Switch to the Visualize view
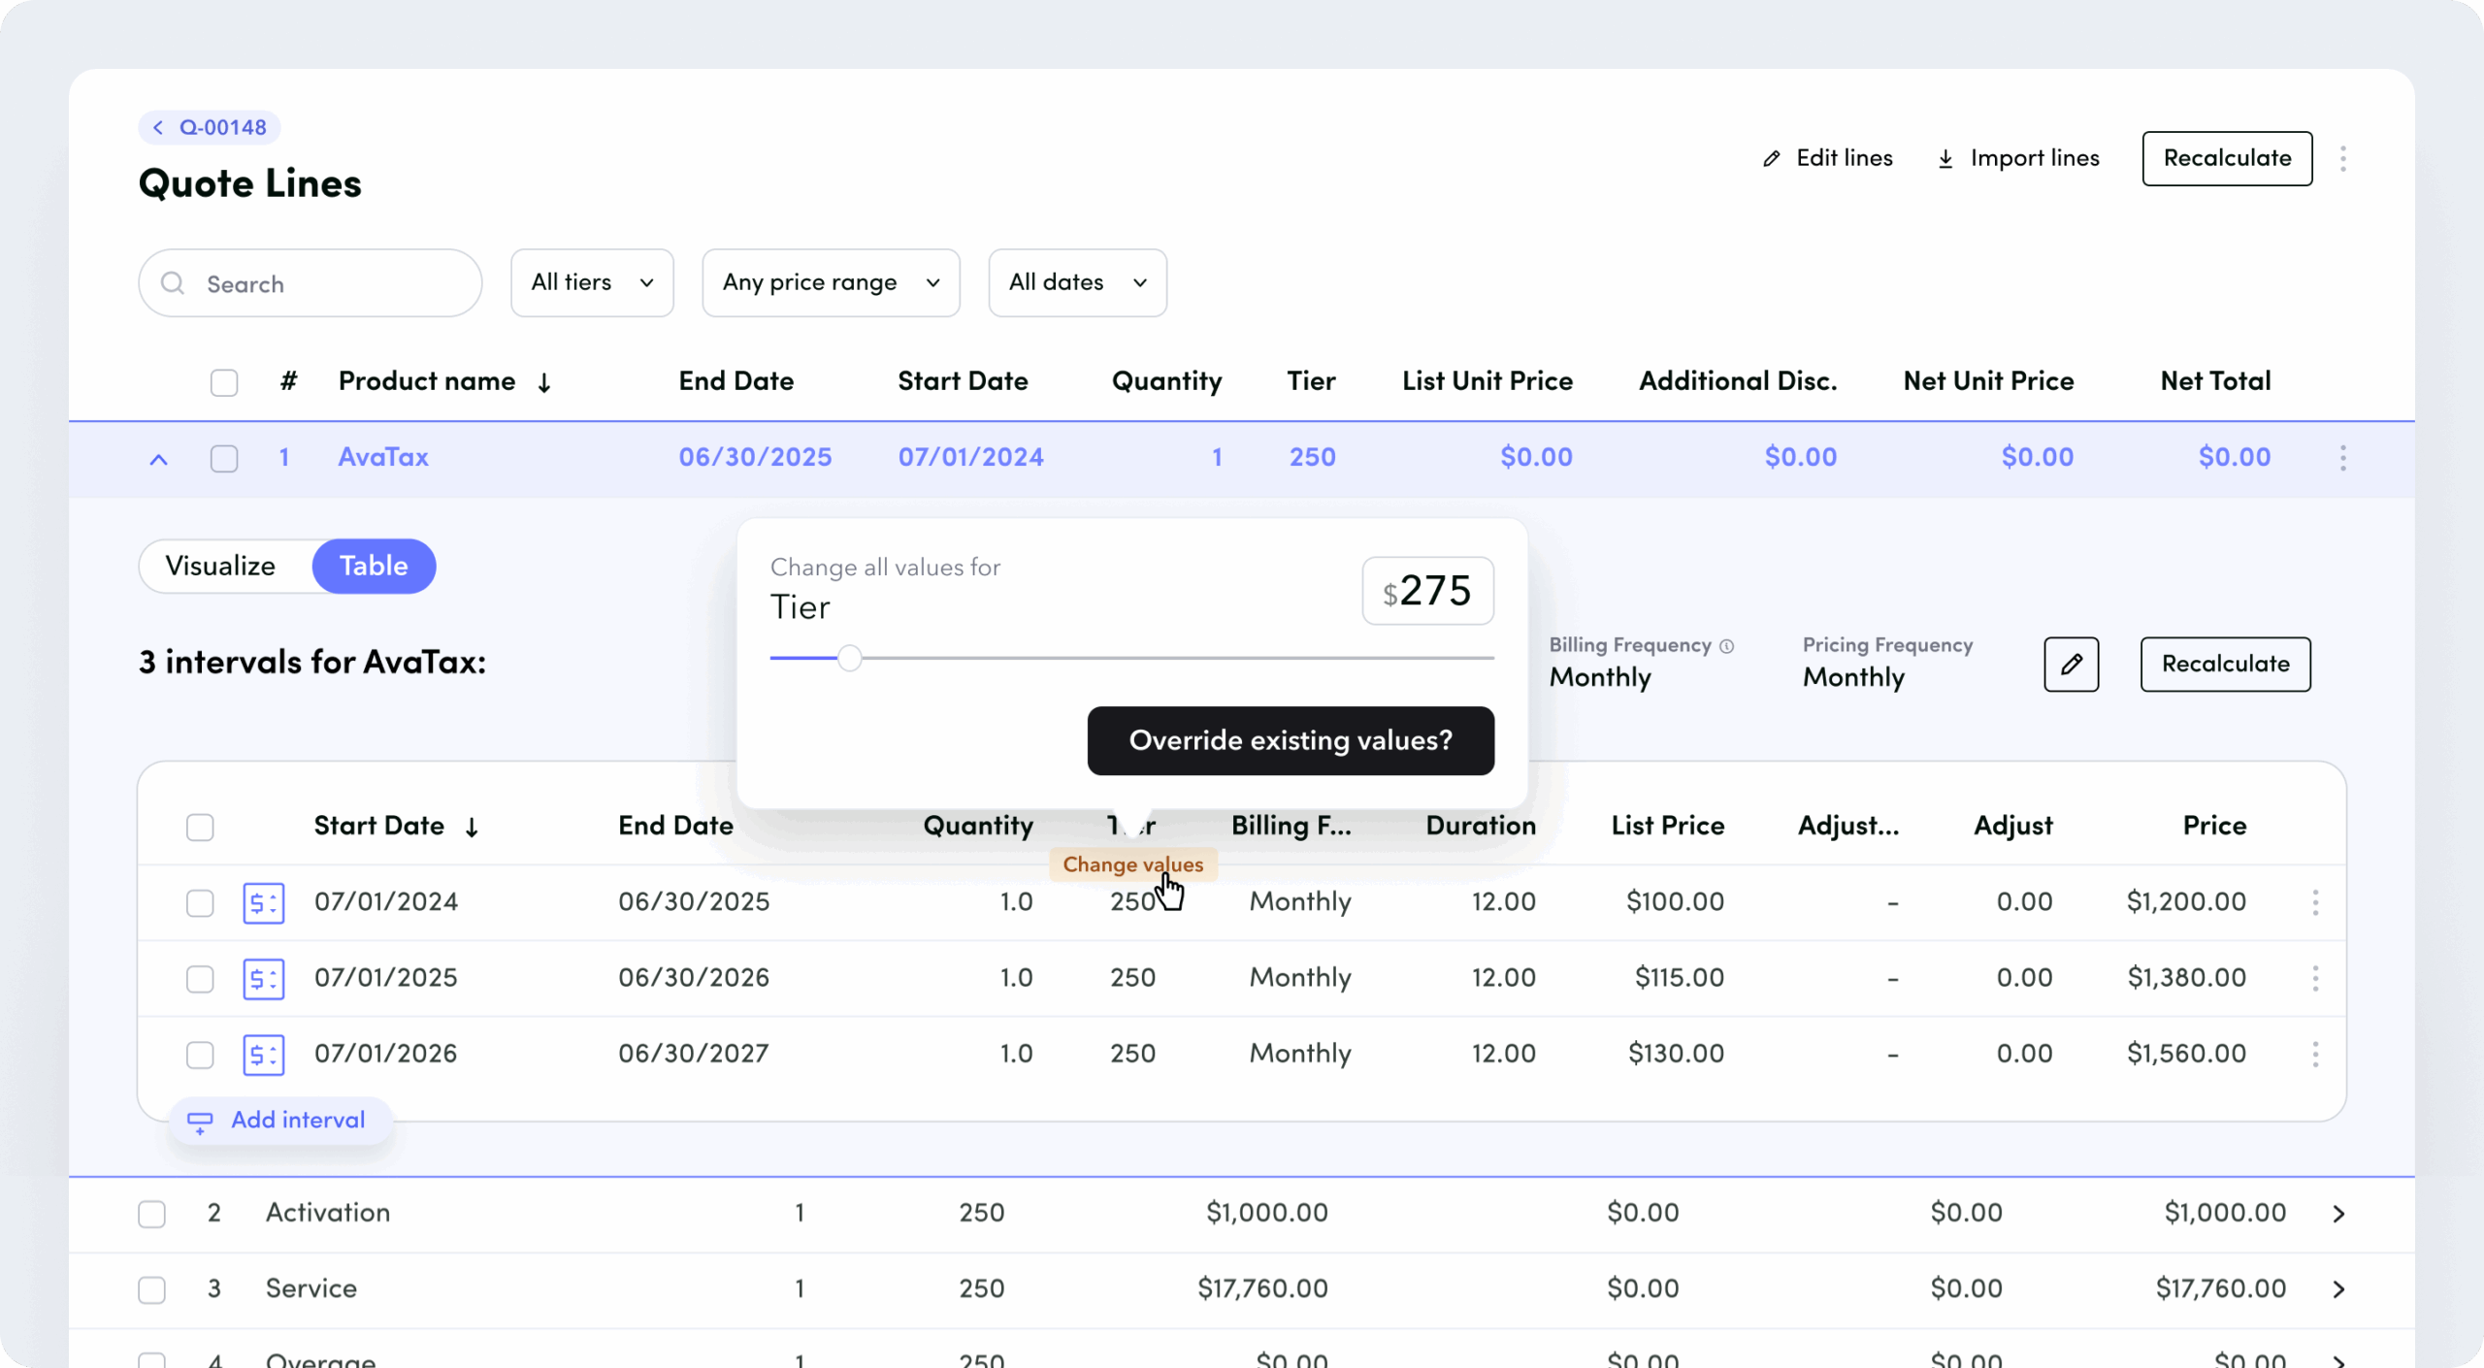The height and width of the screenshot is (1368, 2484). (221, 566)
